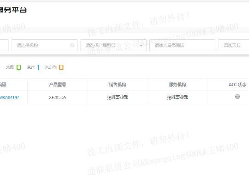Click the 服务平台 page title
This screenshot has width=249, height=187.
tap(13, 10)
